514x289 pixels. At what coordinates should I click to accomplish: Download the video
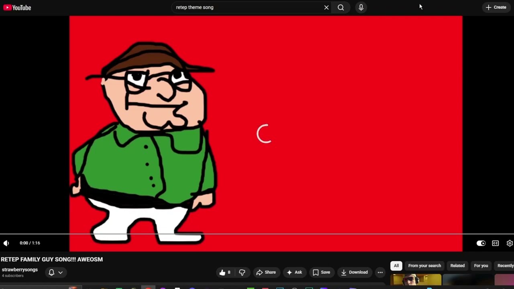[354, 272]
